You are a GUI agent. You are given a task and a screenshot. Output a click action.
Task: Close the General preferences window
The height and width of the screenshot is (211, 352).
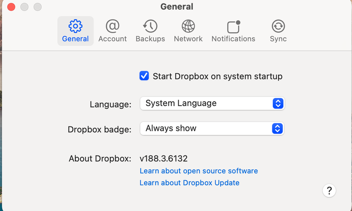click(11, 7)
